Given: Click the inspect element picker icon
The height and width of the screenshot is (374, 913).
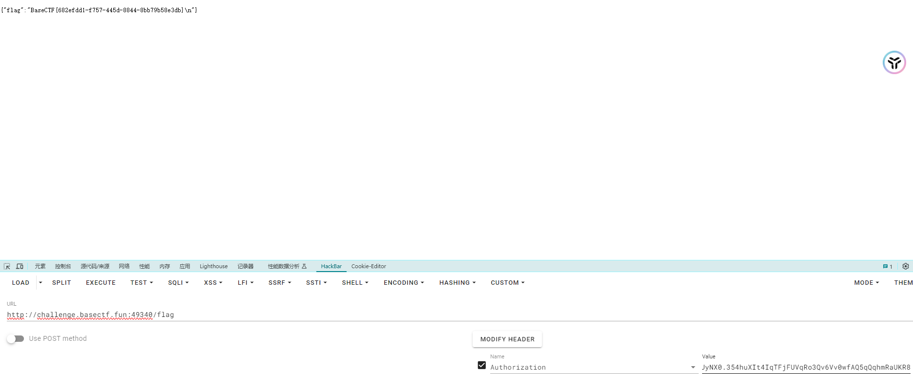Looking at the screenshot, I should [7, 266].
